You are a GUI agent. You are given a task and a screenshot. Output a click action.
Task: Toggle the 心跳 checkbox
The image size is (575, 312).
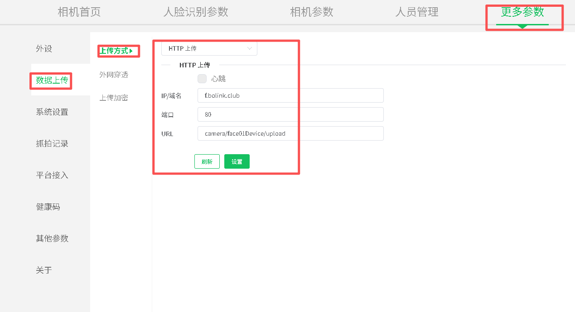(x=202, y=79)
